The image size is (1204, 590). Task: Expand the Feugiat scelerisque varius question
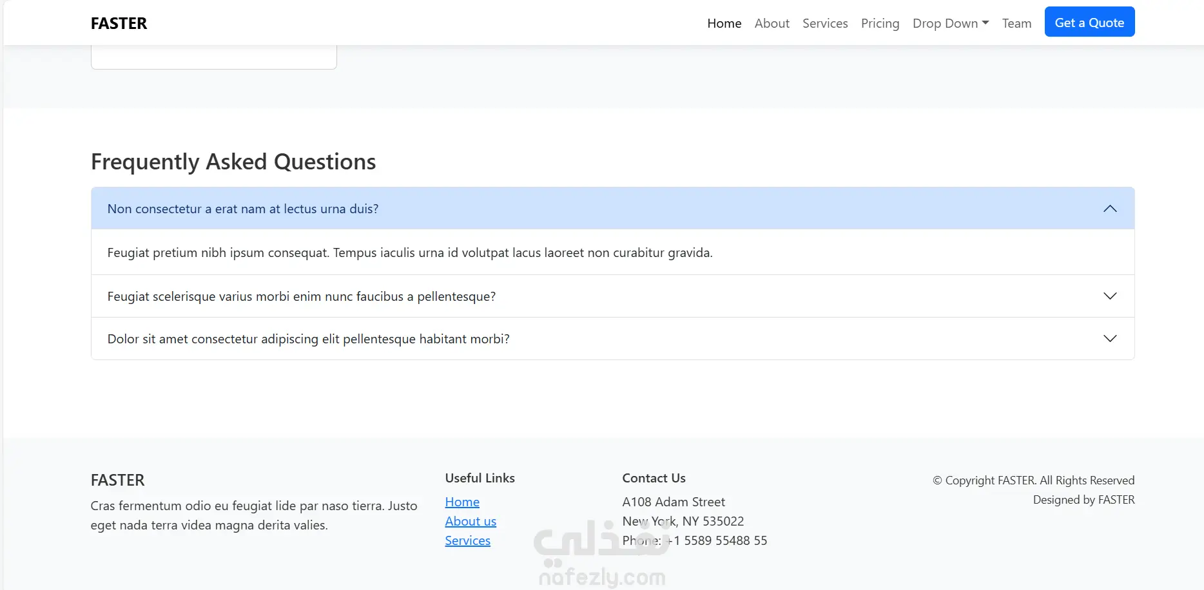coord(302,296)
